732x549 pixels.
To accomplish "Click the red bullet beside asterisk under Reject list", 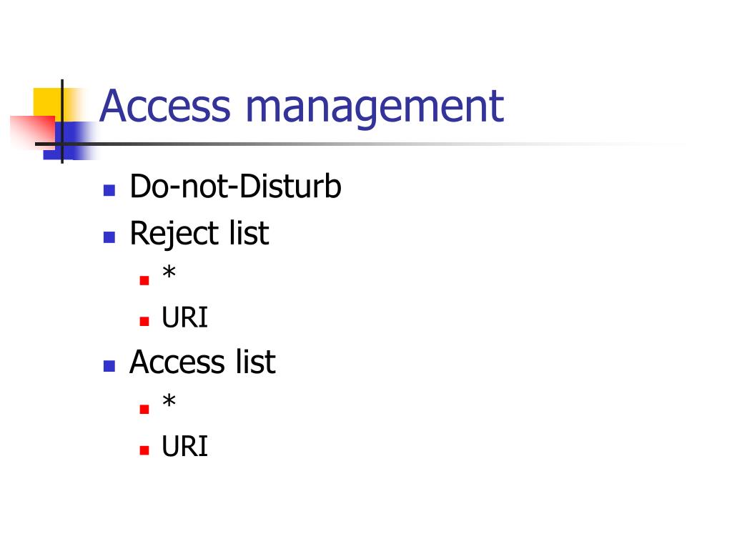I will (x=144, y=280).
